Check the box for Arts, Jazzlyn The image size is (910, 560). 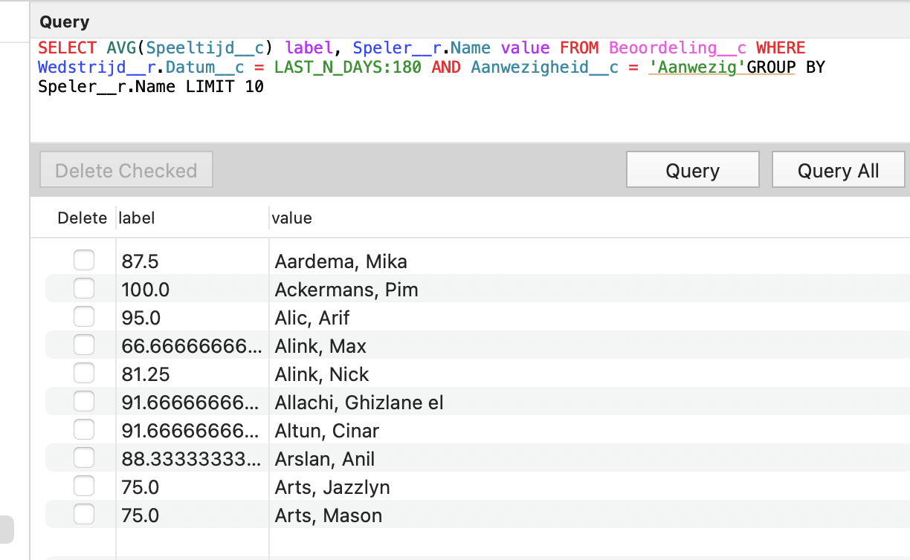pyautogui.click(x=84, y=486)
